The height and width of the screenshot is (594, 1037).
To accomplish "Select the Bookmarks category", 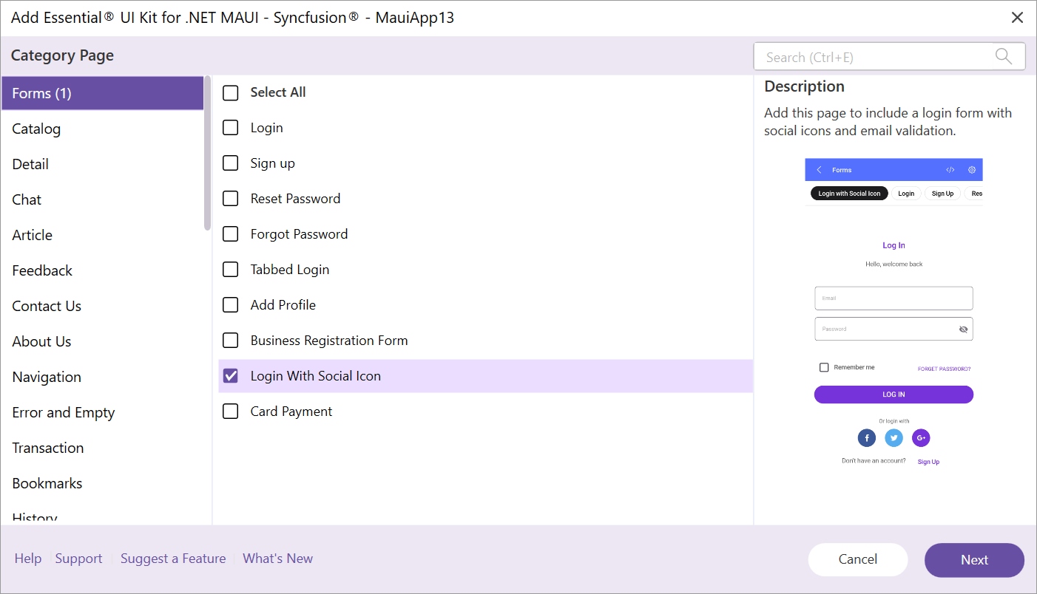I will 102,483.
